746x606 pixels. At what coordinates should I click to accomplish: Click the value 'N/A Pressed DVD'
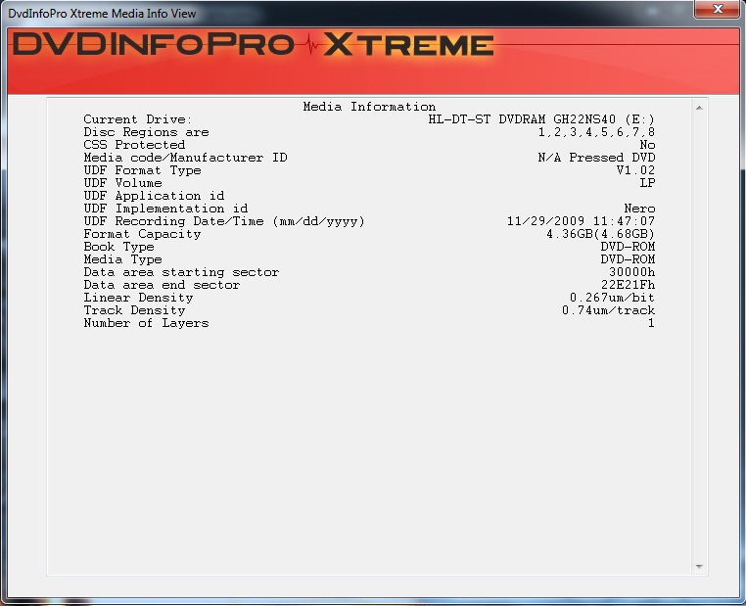click(596, 158)
